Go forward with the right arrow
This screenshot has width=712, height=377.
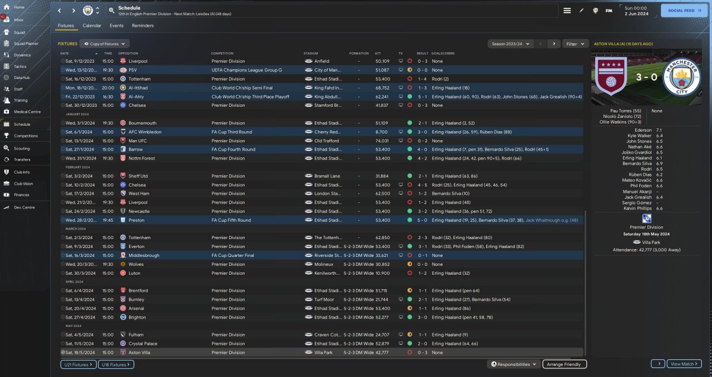coord(73,11)
